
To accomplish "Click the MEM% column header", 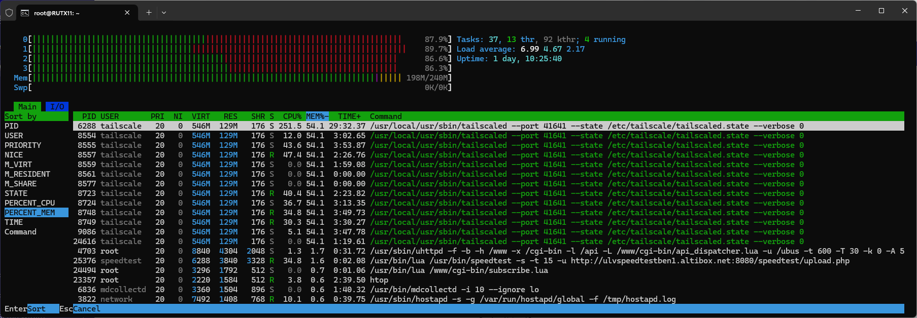I will pos(317,116).
